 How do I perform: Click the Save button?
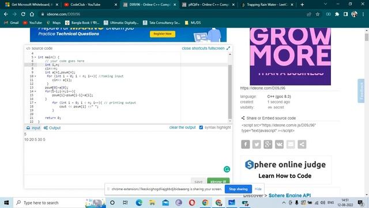click(198, 181)
